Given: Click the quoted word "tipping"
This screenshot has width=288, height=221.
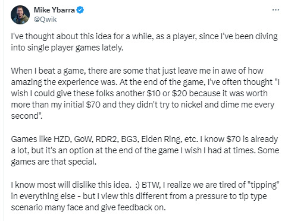Looking at the screenshot, I should click(x=264, y=185).
